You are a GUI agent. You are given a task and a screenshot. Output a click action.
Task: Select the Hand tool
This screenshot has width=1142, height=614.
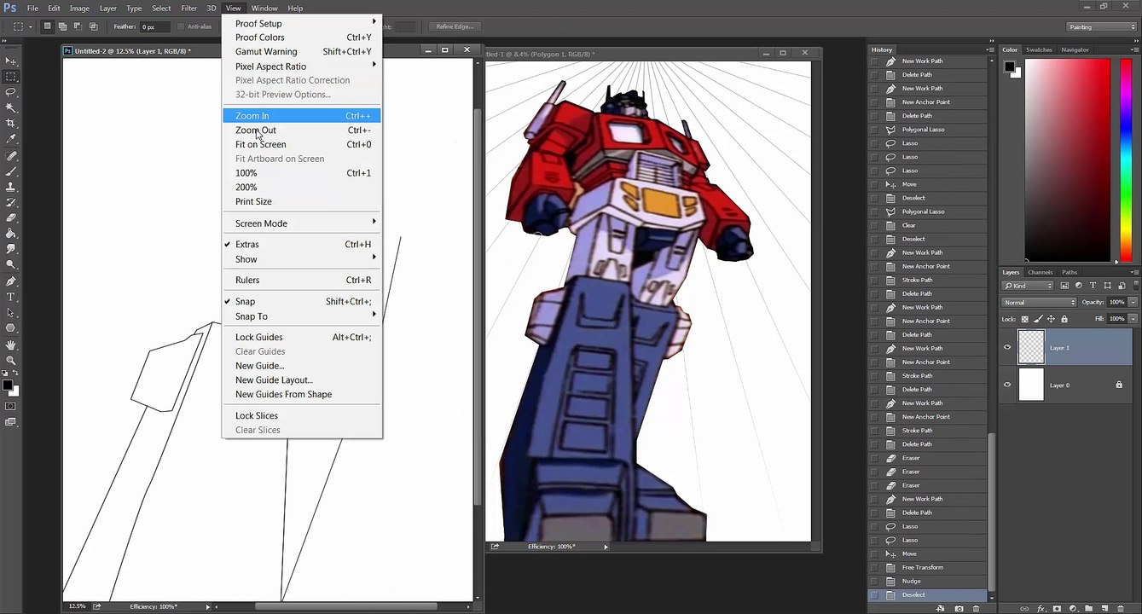[11, 345]
